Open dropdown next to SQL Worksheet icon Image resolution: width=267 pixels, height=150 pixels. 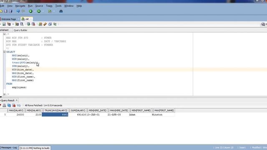[x=54, y=11]
